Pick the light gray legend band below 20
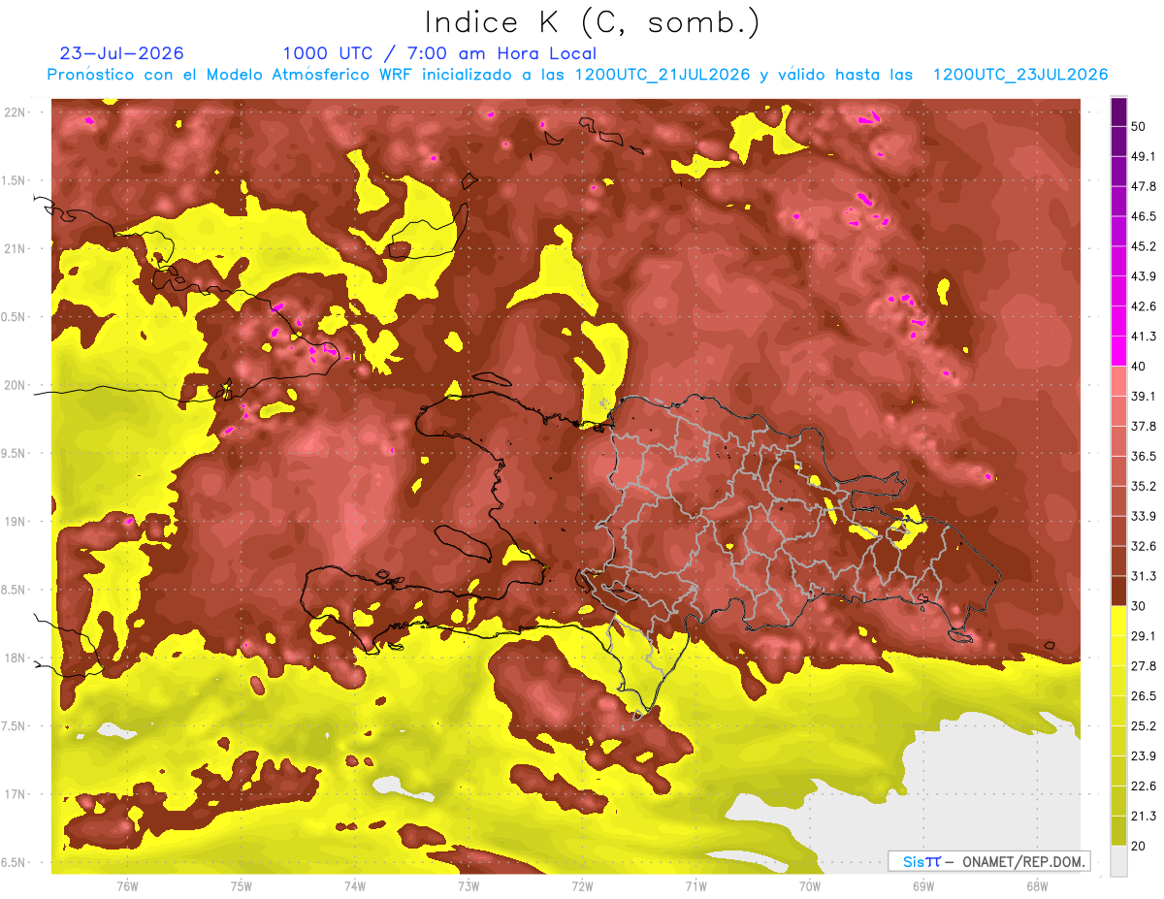 1118,861
